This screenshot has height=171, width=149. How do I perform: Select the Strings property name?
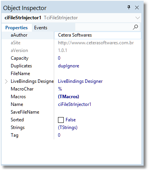(18, 127)
